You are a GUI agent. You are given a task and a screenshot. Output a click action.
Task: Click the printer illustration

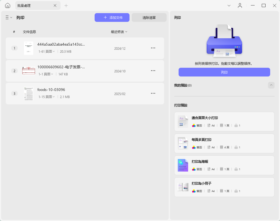click(x=224, y=41)
